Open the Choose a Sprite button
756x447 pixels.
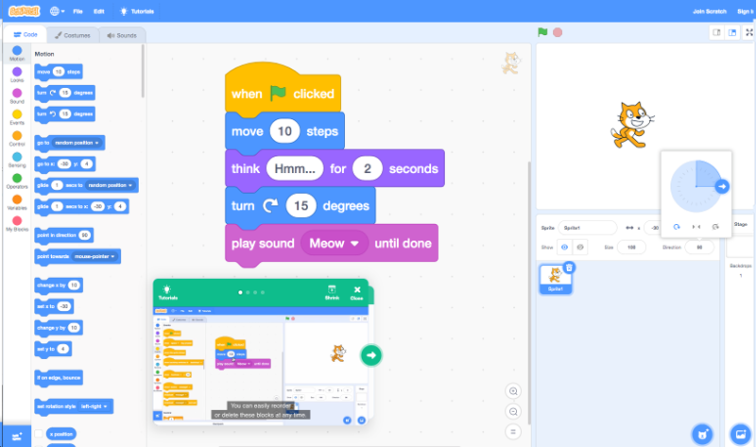[702, 435]
